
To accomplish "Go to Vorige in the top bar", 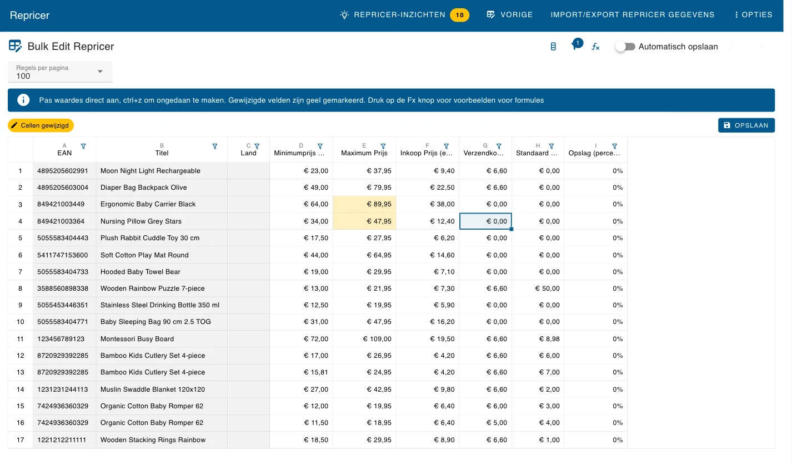I will (509, 15).
